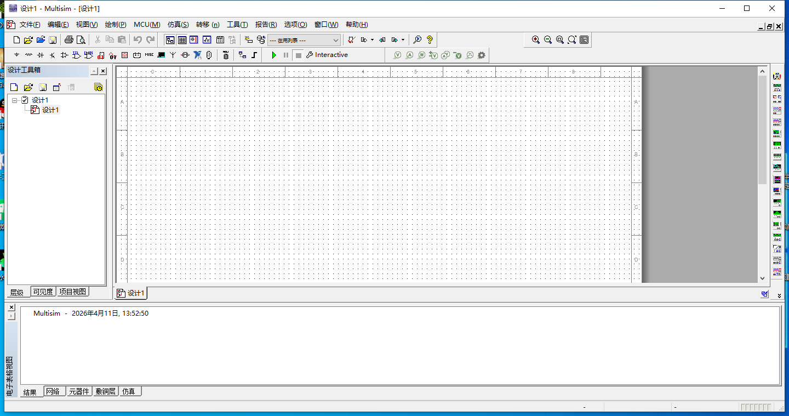The height and width of the screenshot is (416, 789).
Task: Toggle the Design Toolbox panel button
Action: [170, 40]
